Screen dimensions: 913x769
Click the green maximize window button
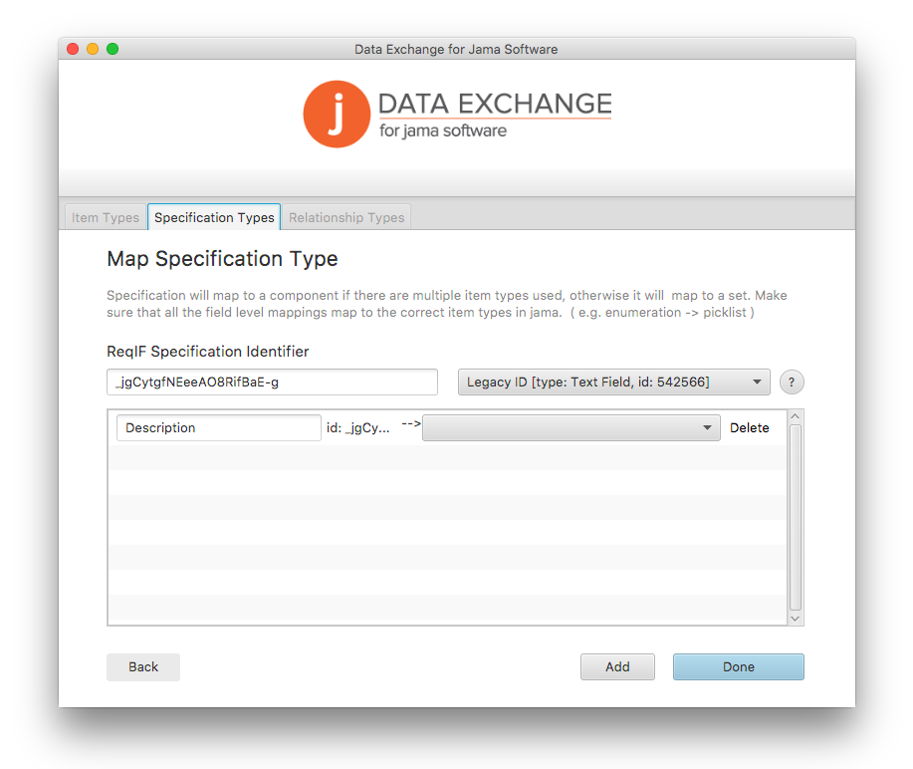[113, 49]
